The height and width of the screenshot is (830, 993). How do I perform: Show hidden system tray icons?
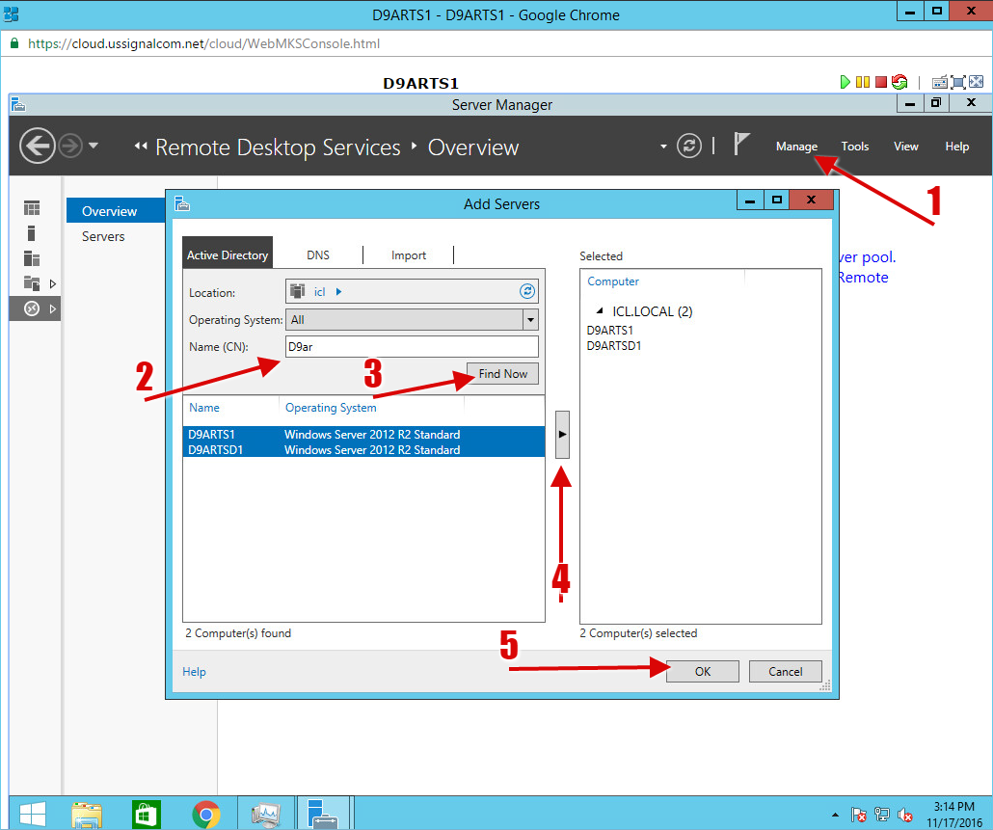point(835,815)
